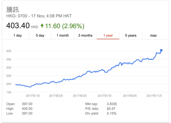The width and height of the screenshot is (171, 123).
Task: Click the 250 y-axis label
Action: [9, 76]
